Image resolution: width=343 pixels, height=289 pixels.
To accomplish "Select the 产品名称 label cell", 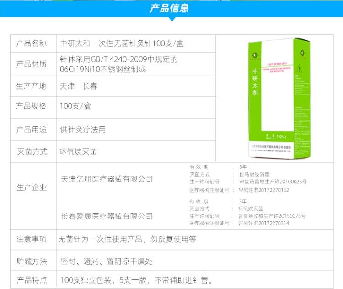I will [31, 43].
